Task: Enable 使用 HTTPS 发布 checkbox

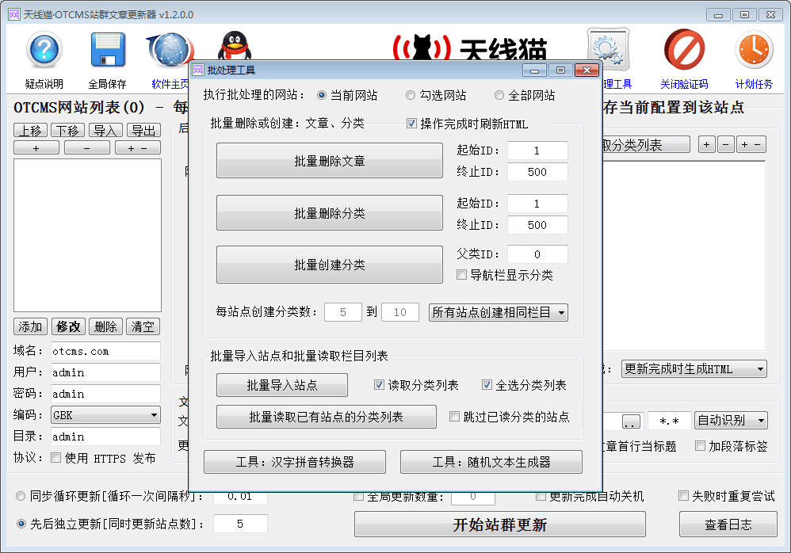Action: click(56, 458)
